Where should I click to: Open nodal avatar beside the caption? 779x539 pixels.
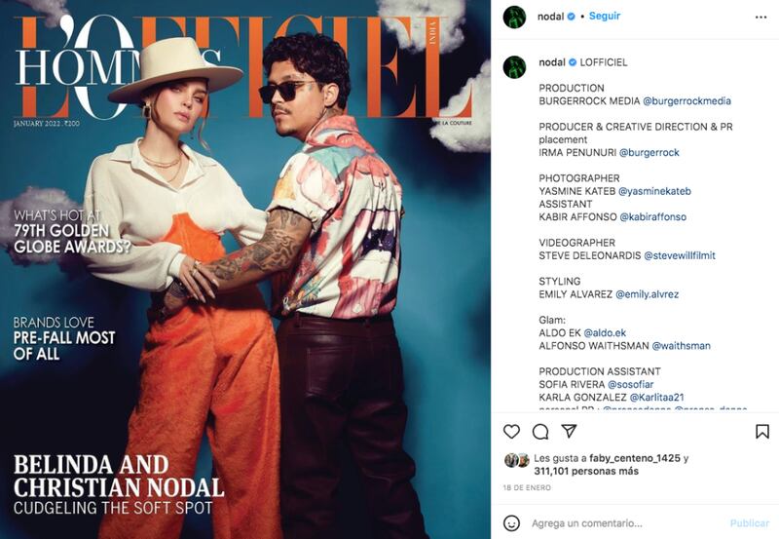(x=515, y=67)
